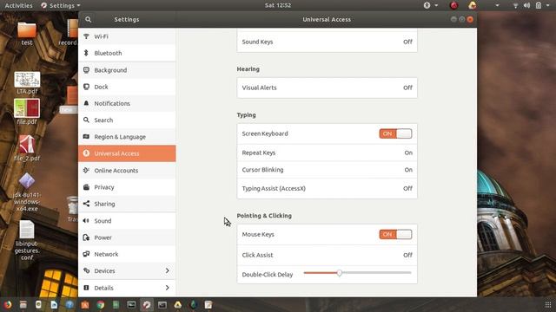Click the red round tray indicator icon
Screen dimensions: 556x312
tap(453, 5)
